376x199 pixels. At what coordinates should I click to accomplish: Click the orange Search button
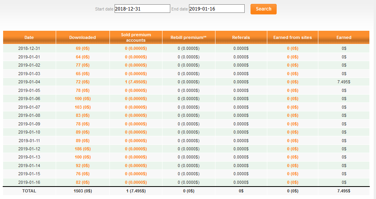pyautogui.click(x=263, y=9)
